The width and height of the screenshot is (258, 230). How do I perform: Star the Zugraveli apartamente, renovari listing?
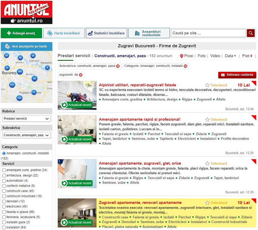[x=207, y=203]
